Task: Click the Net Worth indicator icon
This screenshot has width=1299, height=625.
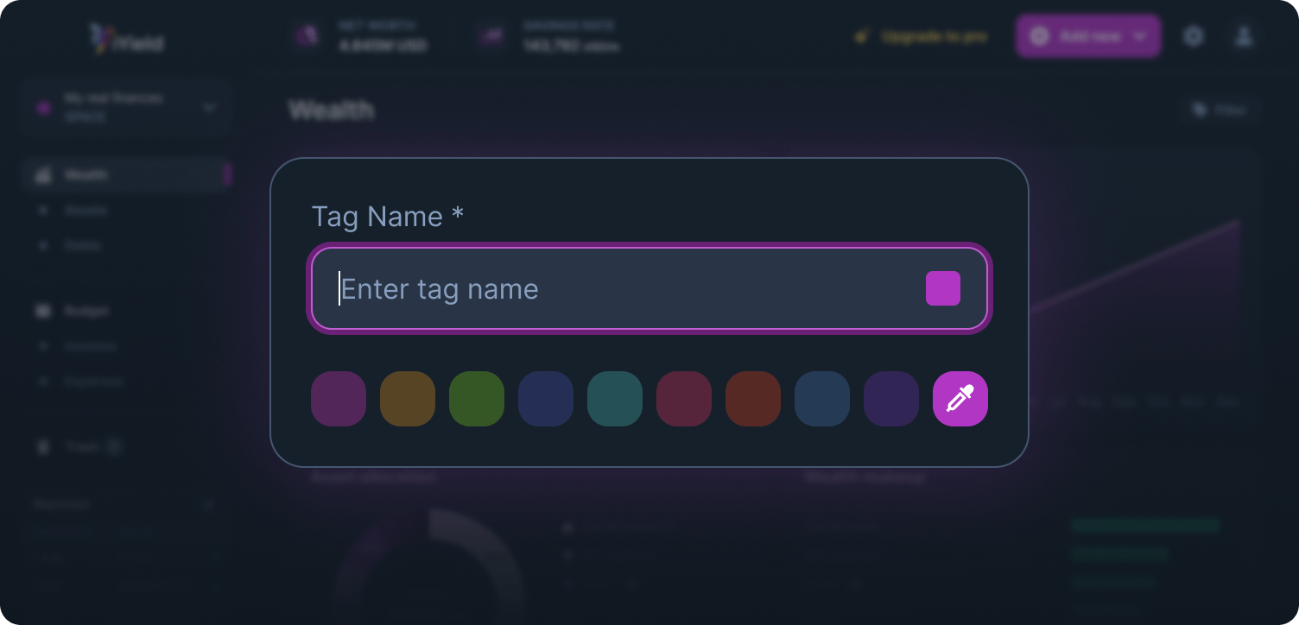Action: (x=307, y=36)
